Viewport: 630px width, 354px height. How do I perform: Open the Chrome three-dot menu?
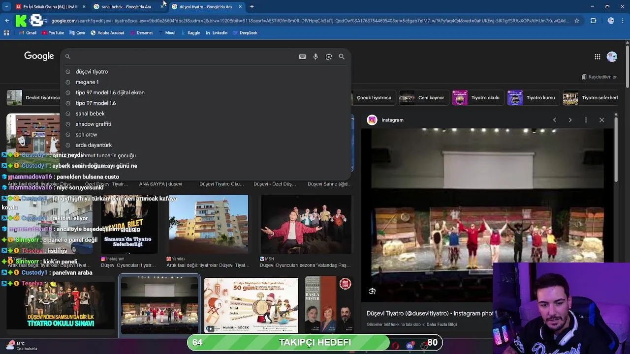pyautogui.click(x=624, y=21)
